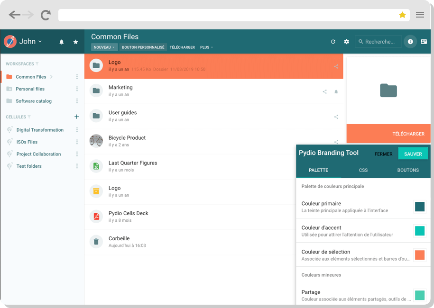434x308 pixels.
Task: Toggle the info panel button
Action: click(x=410, y=42)
